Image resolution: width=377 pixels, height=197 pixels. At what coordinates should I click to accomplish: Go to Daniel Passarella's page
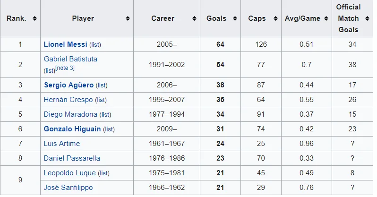(72, 159)
